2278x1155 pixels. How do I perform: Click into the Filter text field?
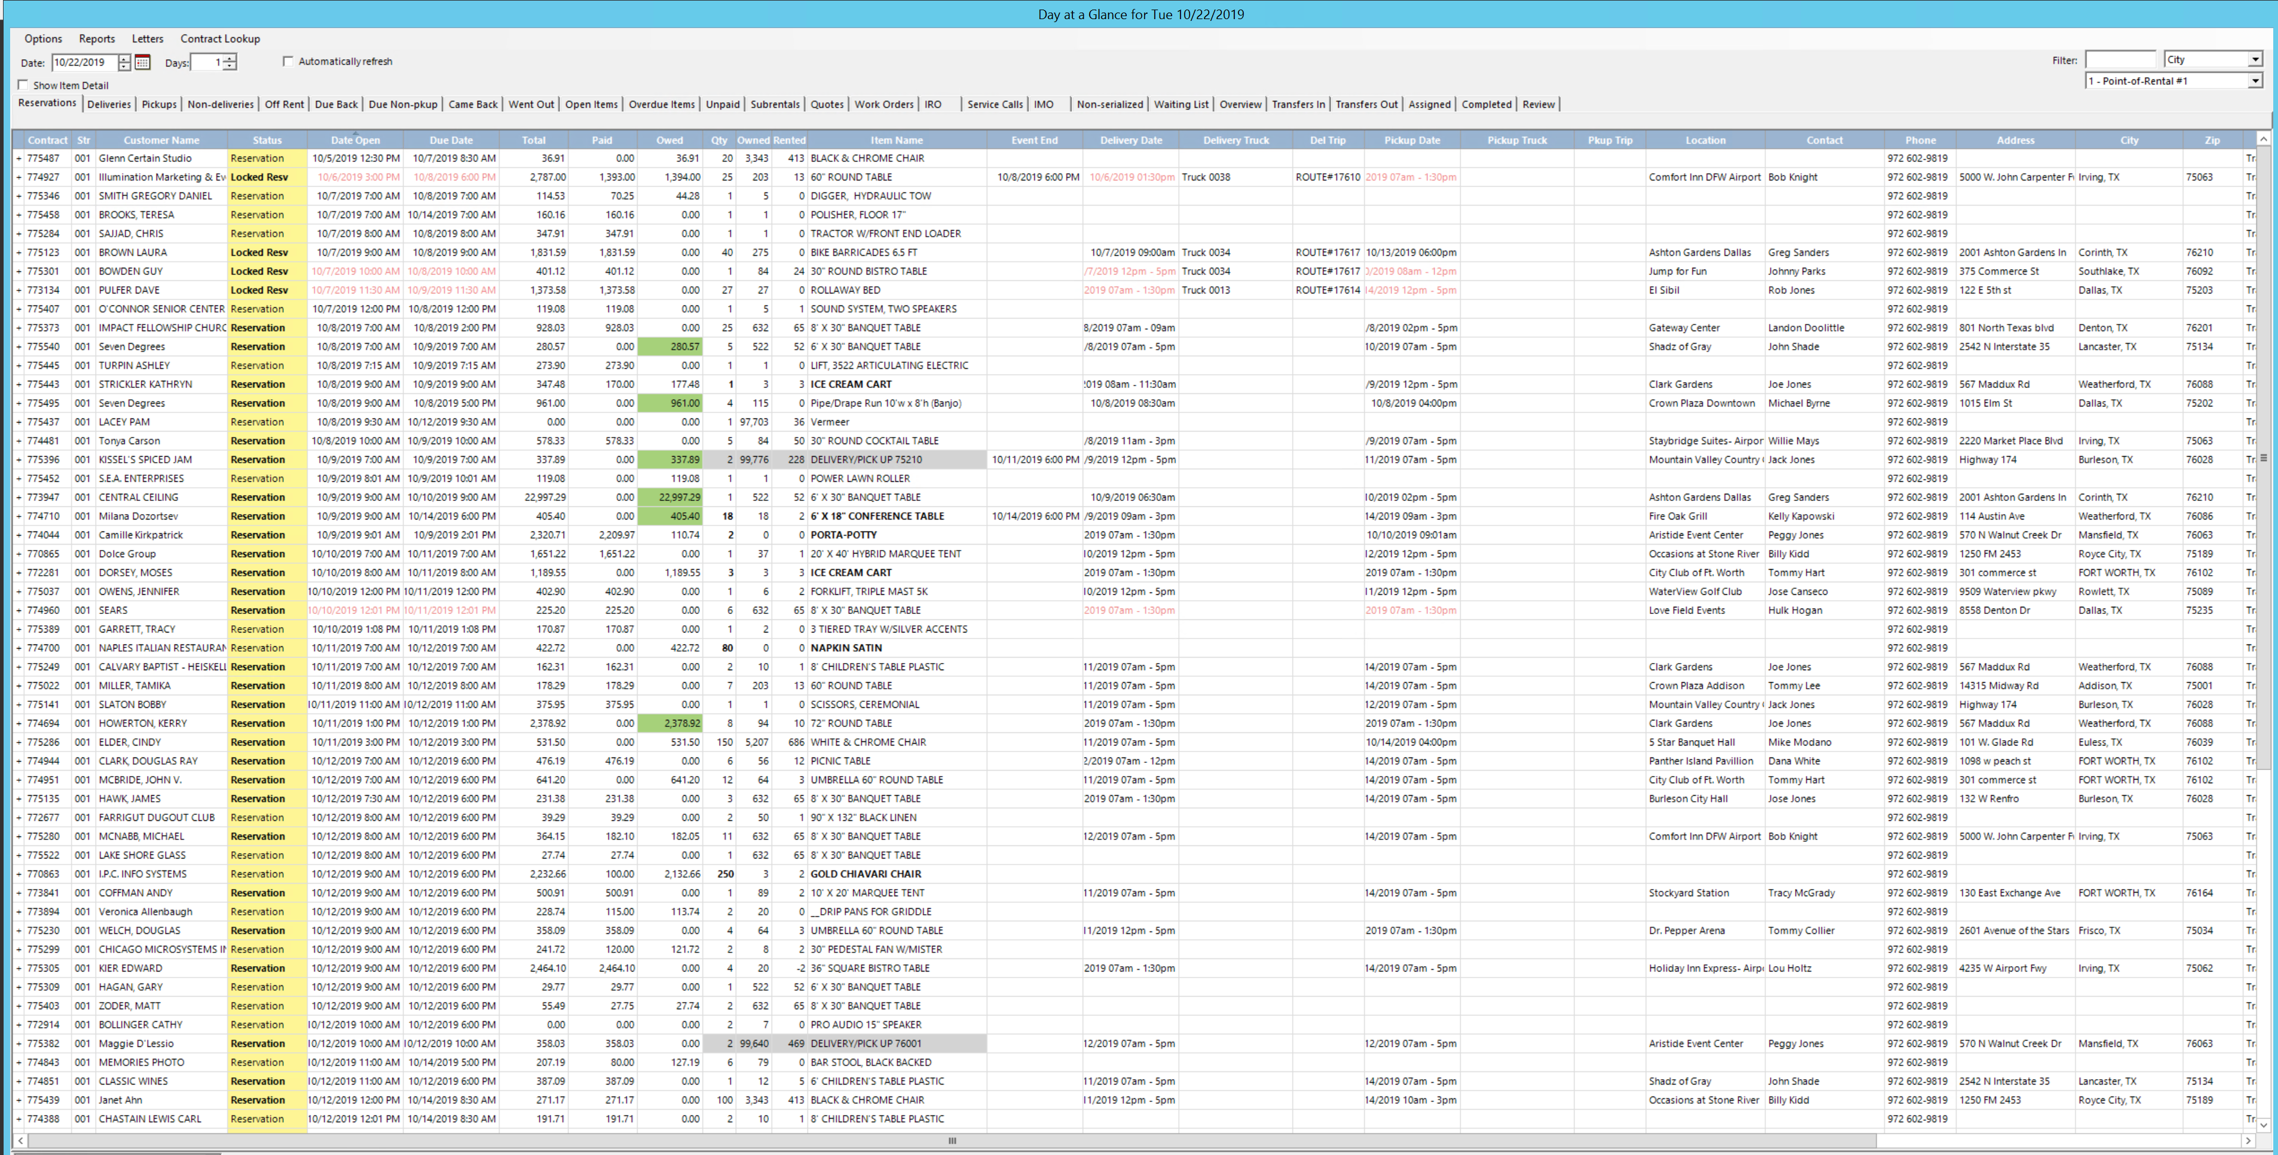[2121, 59]
